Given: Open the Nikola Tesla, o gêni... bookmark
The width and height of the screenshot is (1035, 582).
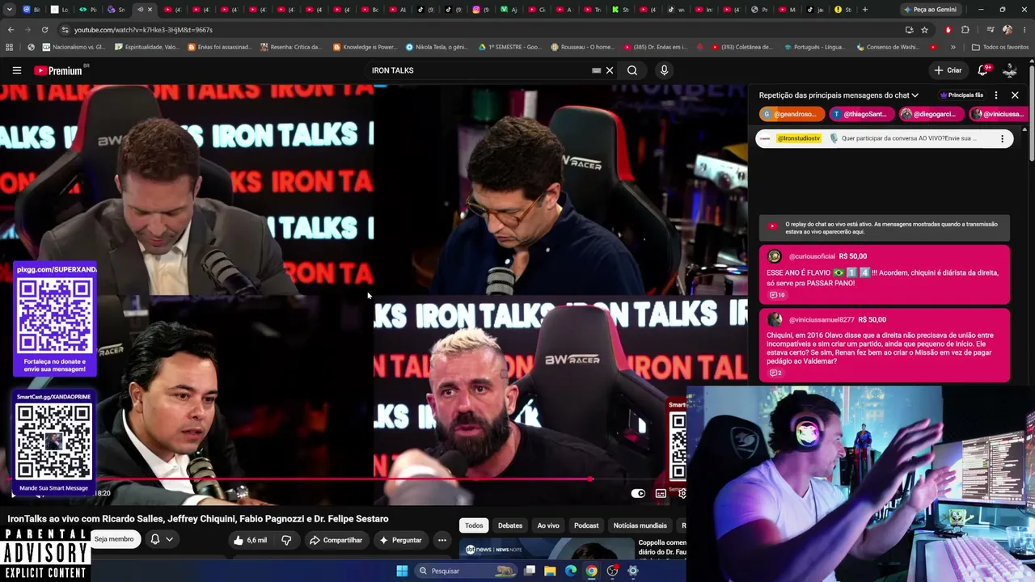Looking at the screenshot, I should pyautogui.click(x=437, y=47).
